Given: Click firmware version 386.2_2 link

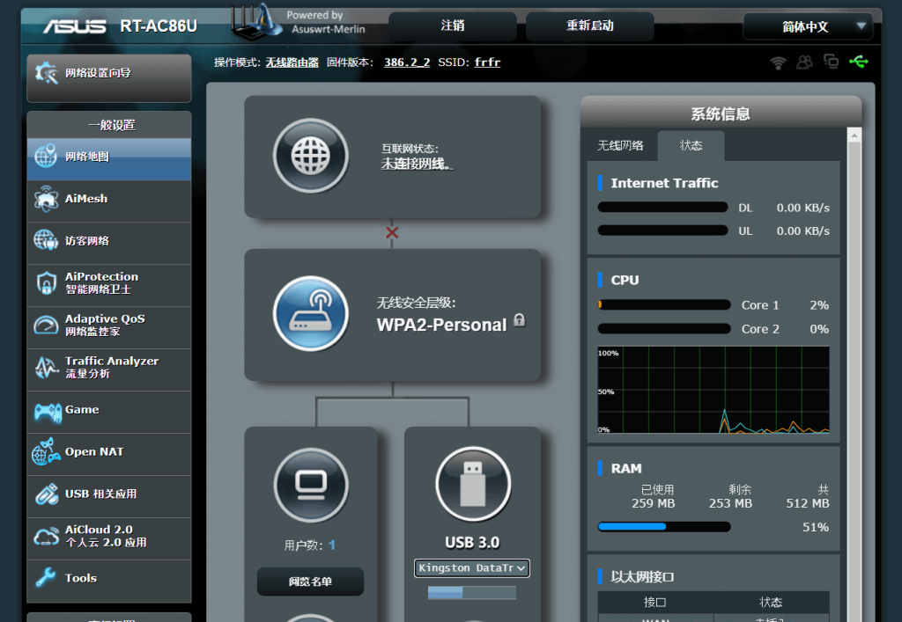Looking at the screenshot, I should 407,62.
